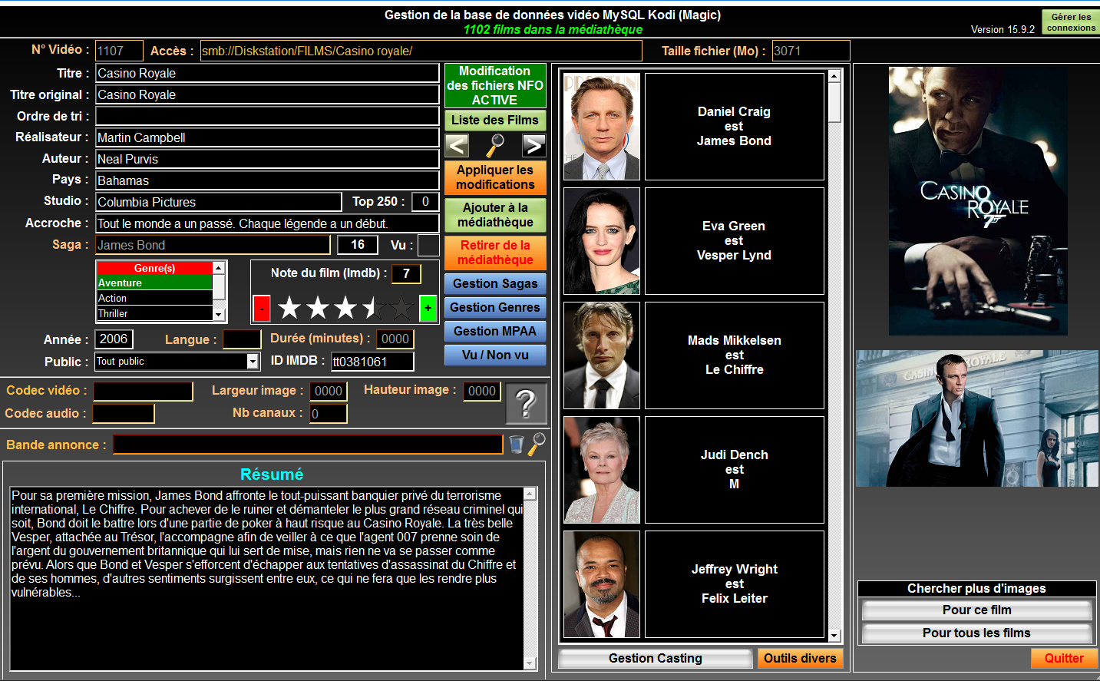
Task: Open Gestion Genres
Action: [495, 307]
